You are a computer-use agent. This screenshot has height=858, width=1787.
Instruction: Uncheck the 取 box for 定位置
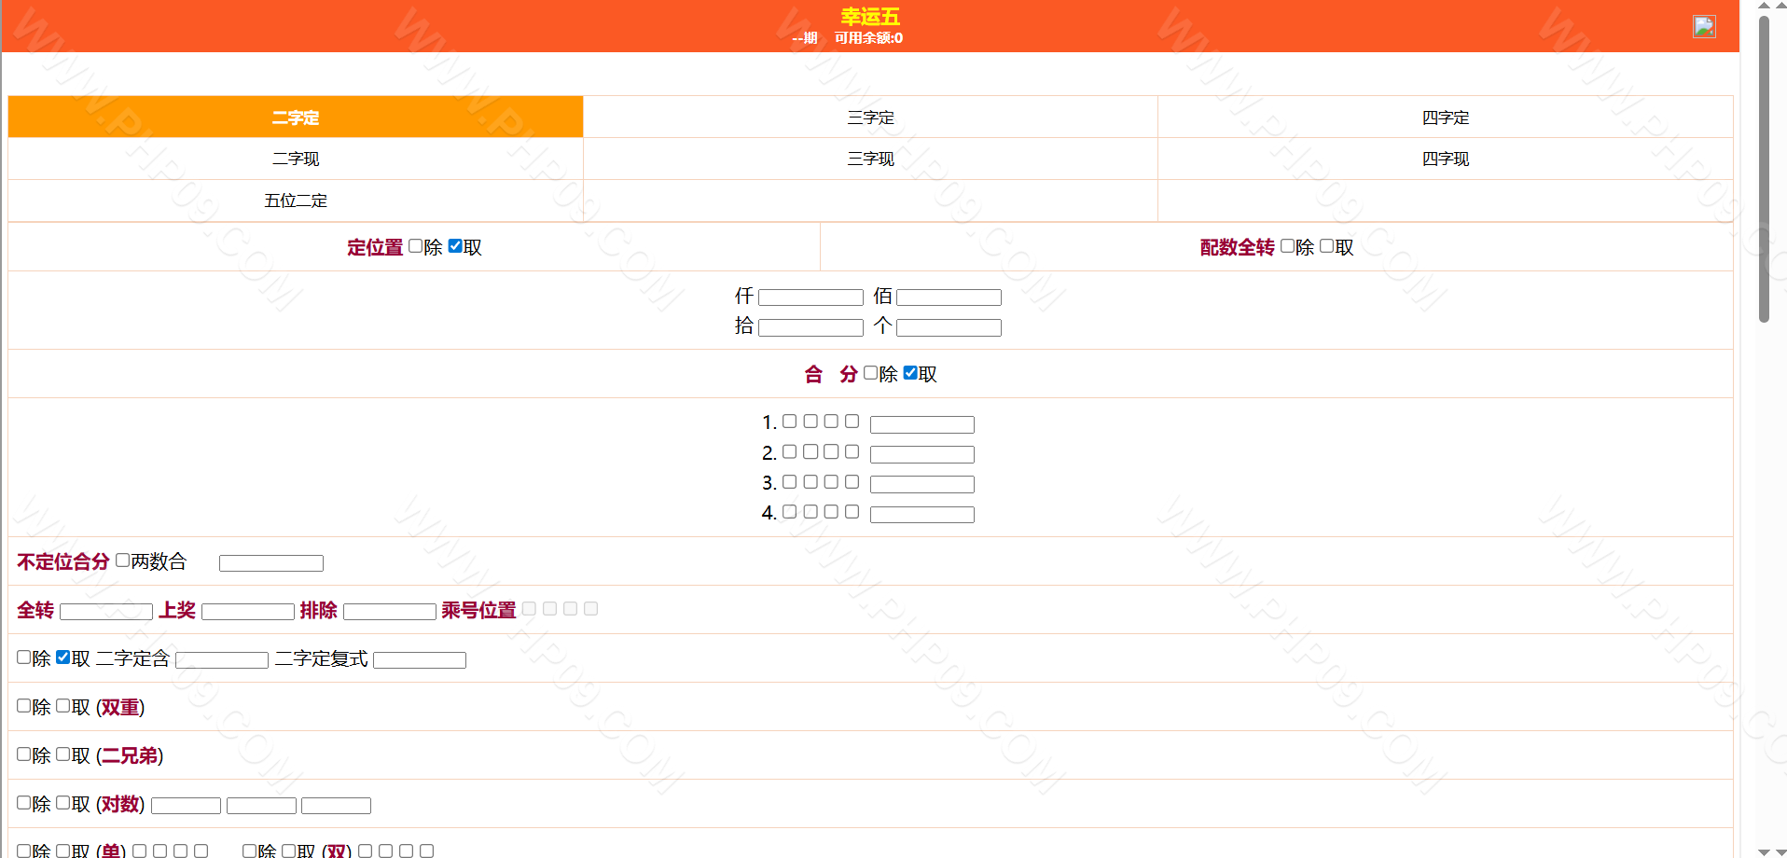455,246
